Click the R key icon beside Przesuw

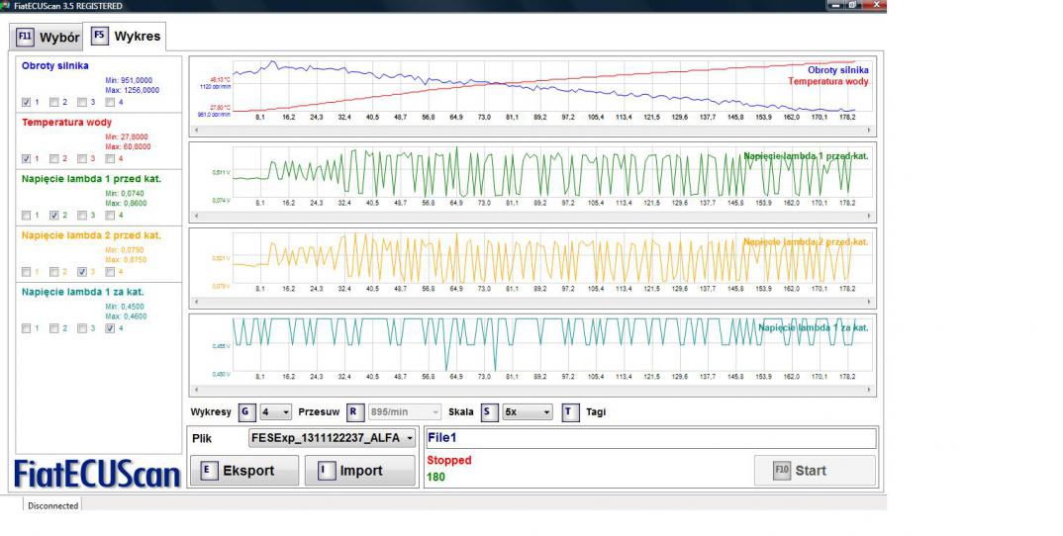click(353, 411)
